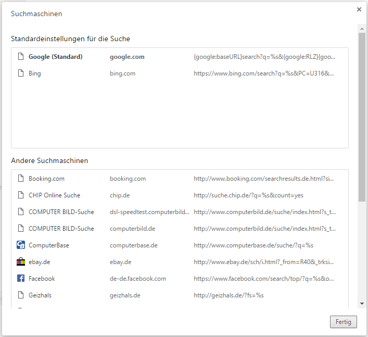Select the Google (Standard) name
368x337 pixels.
point(55,57)
